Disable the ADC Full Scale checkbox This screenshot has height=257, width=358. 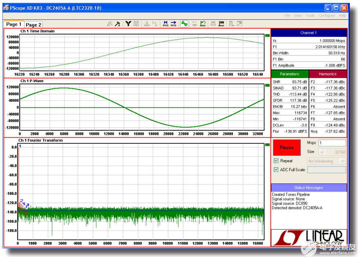pos(276,170)
